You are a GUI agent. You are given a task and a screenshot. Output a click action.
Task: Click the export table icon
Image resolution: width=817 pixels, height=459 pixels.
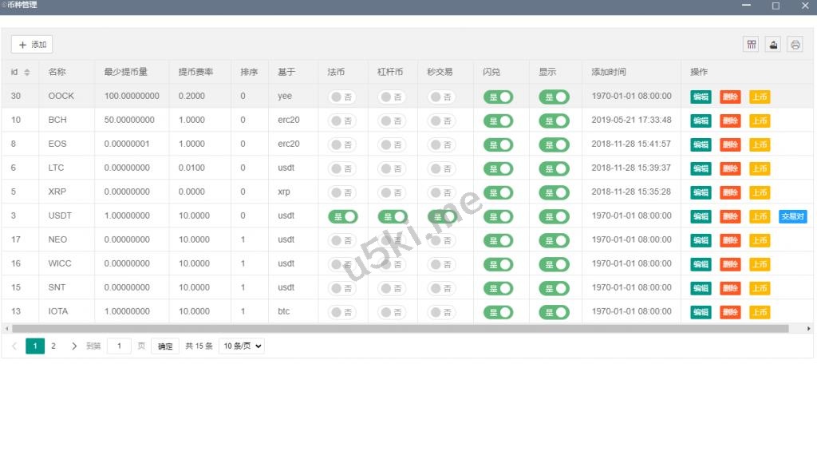772,45
